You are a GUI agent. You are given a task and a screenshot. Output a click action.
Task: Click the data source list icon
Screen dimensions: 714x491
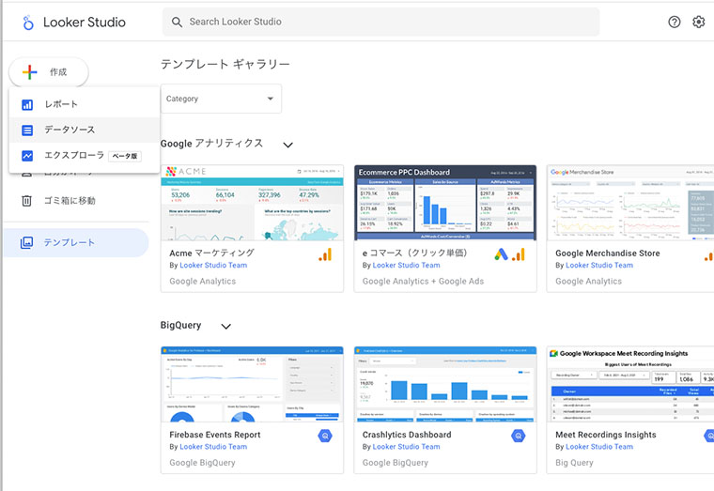click(x=27, y=130)
